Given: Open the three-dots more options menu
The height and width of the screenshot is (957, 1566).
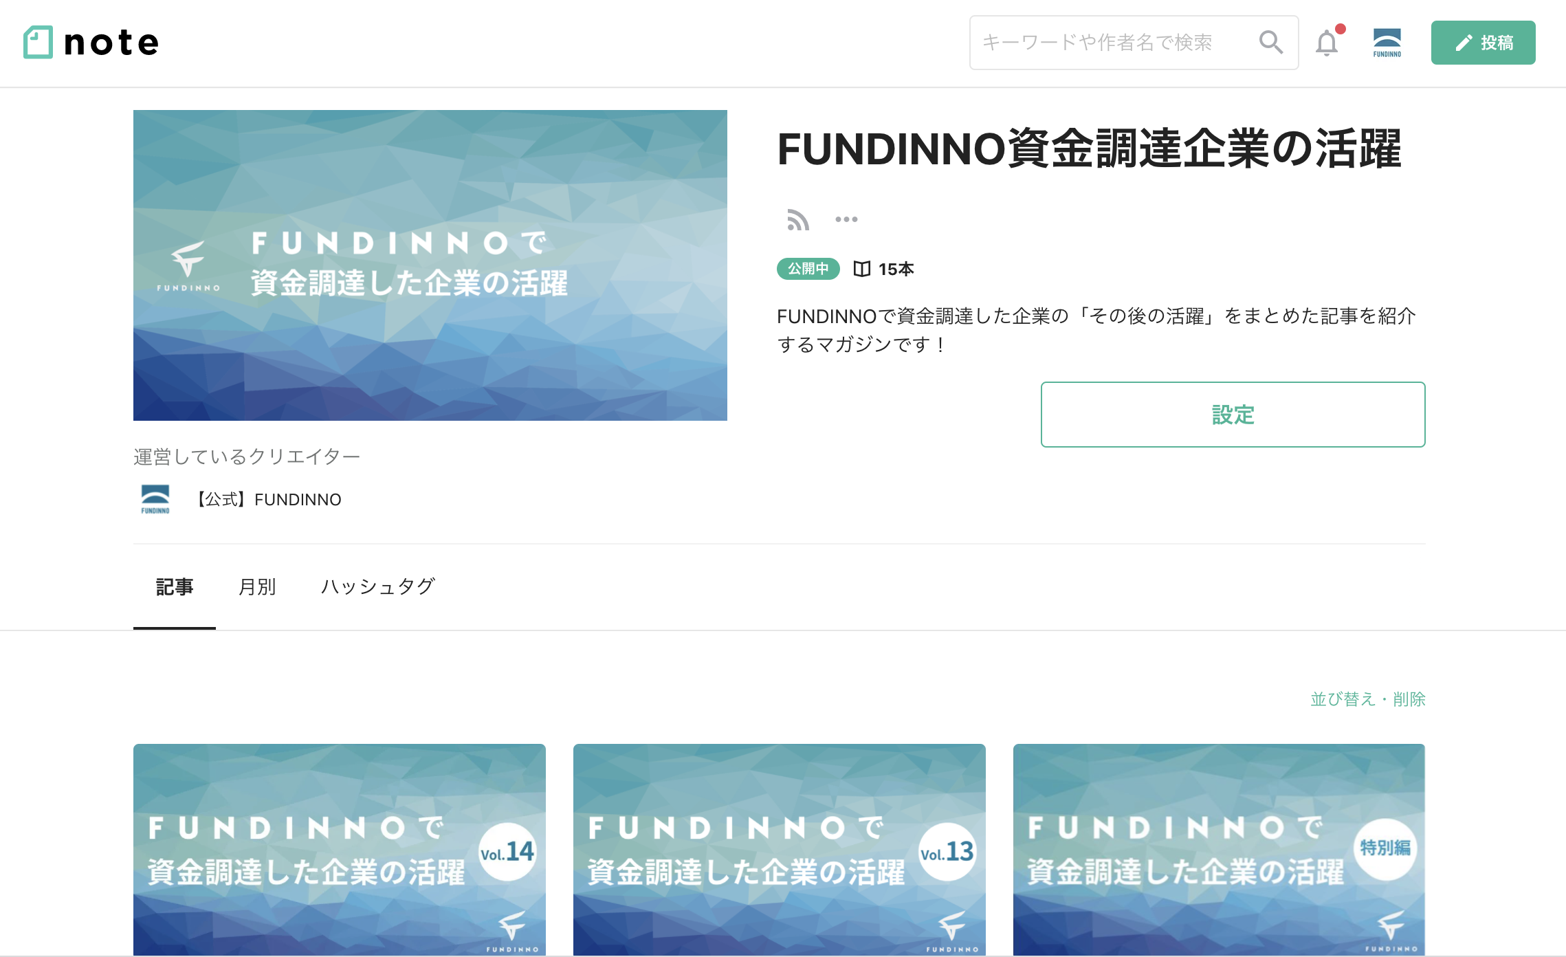Looking at the screenshot, I should point(846,219).
